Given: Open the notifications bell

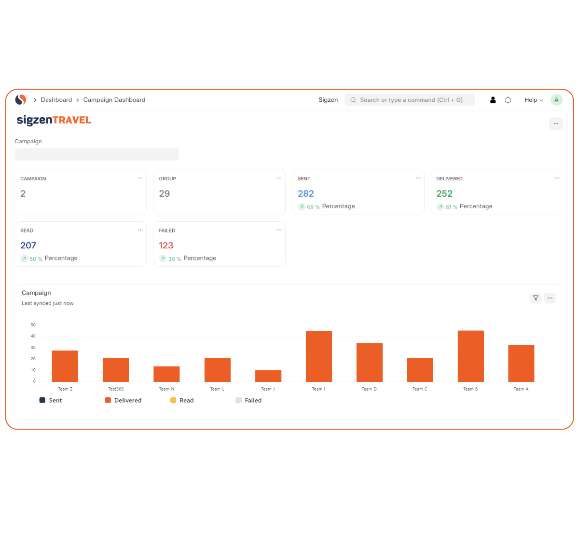Looking at the screenshot, I should (508, 100).
